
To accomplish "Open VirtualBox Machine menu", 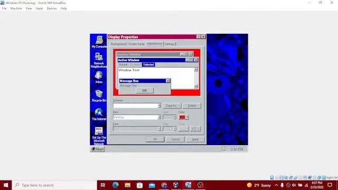I will (x=16, y=8).
